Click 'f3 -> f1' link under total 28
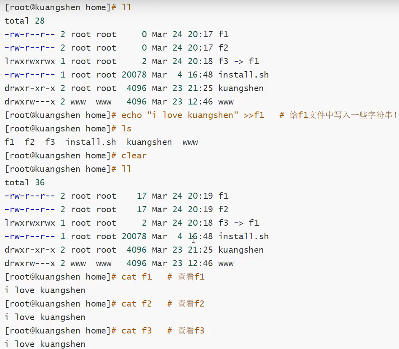399x349 pixels. tap(238, 61)
